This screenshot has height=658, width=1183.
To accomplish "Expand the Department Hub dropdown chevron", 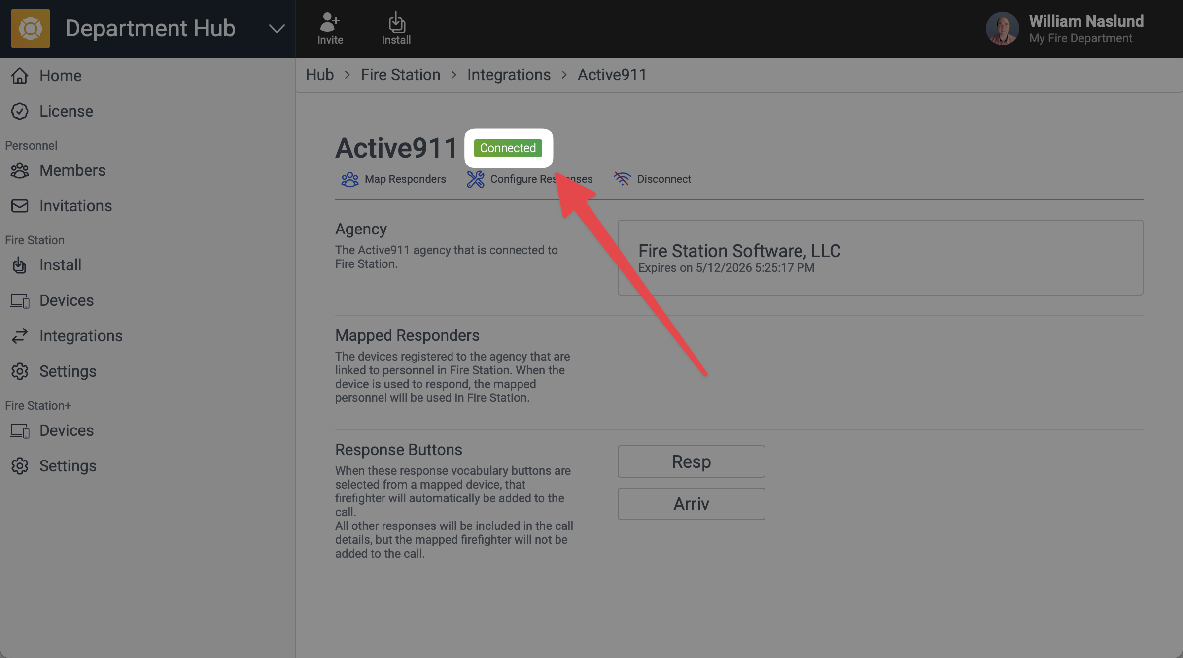I will point(277,29).
